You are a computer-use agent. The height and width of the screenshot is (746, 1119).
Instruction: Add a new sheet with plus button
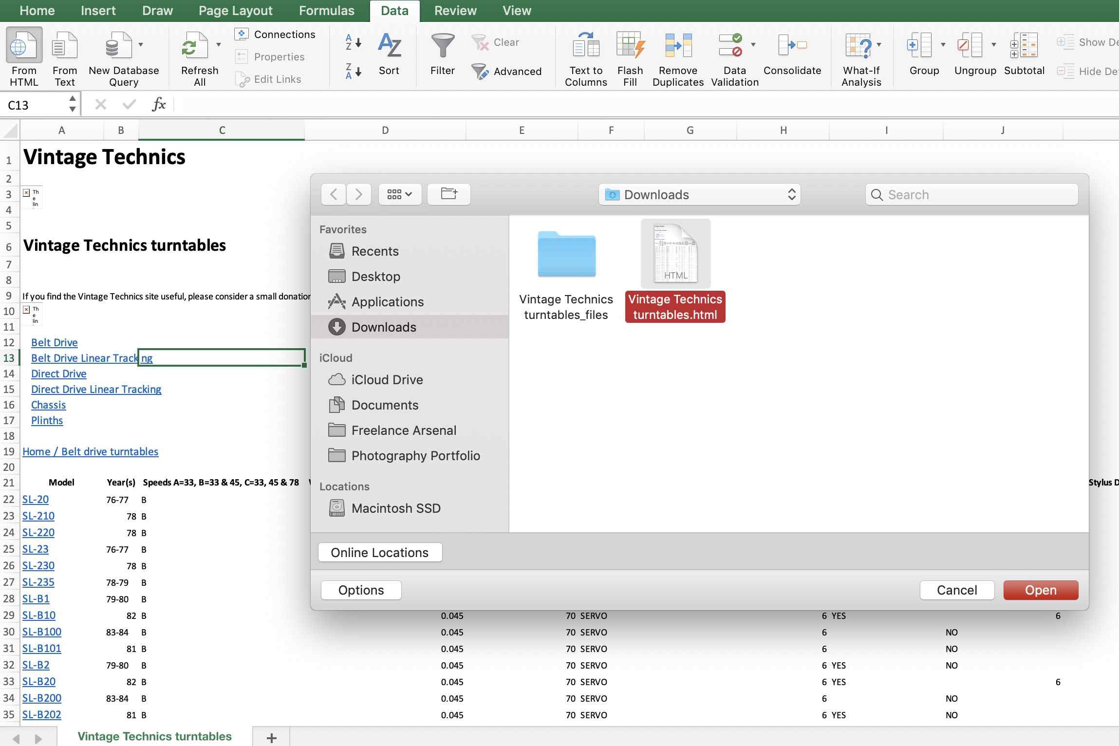point(272,737)
